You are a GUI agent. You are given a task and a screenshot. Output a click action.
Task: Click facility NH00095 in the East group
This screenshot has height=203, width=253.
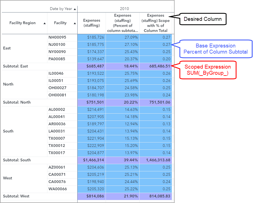click(x=57, y=37)
